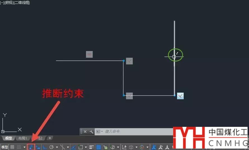Image resolution: width=249 pixels, height=150 pixels.
Task: Toggle Object Snap Tracking icon
Action: coord(73,147)
